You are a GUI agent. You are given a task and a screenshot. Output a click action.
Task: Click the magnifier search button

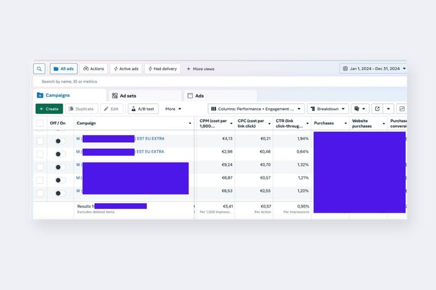click(39, 69)
